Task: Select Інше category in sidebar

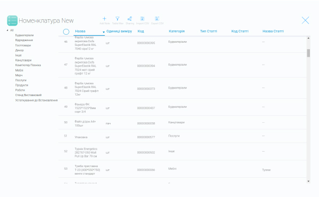Action: coord(18,56)
